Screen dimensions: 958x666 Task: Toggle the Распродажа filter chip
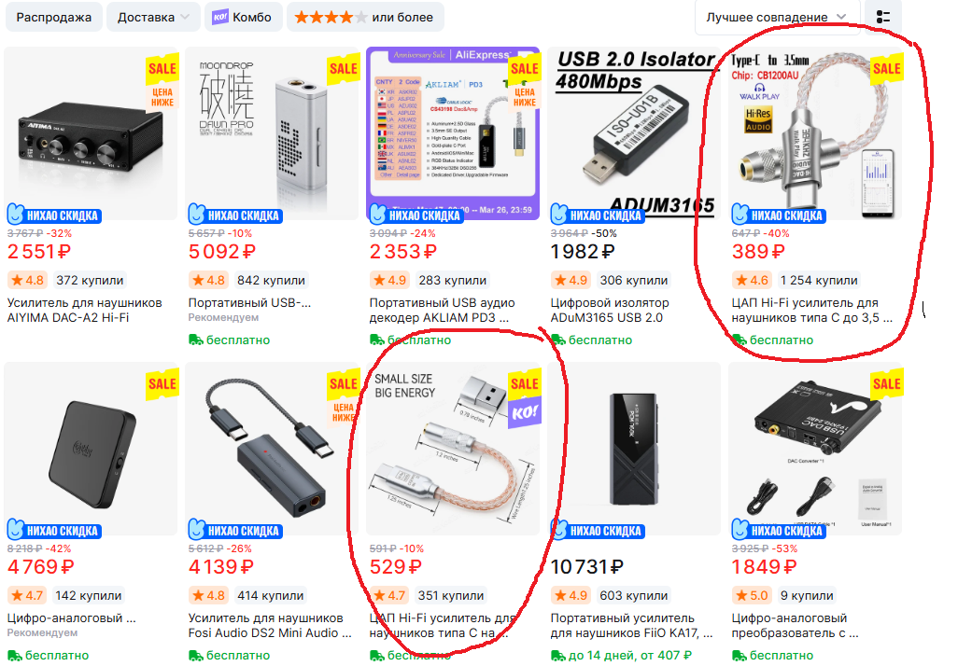pos(54,17)
